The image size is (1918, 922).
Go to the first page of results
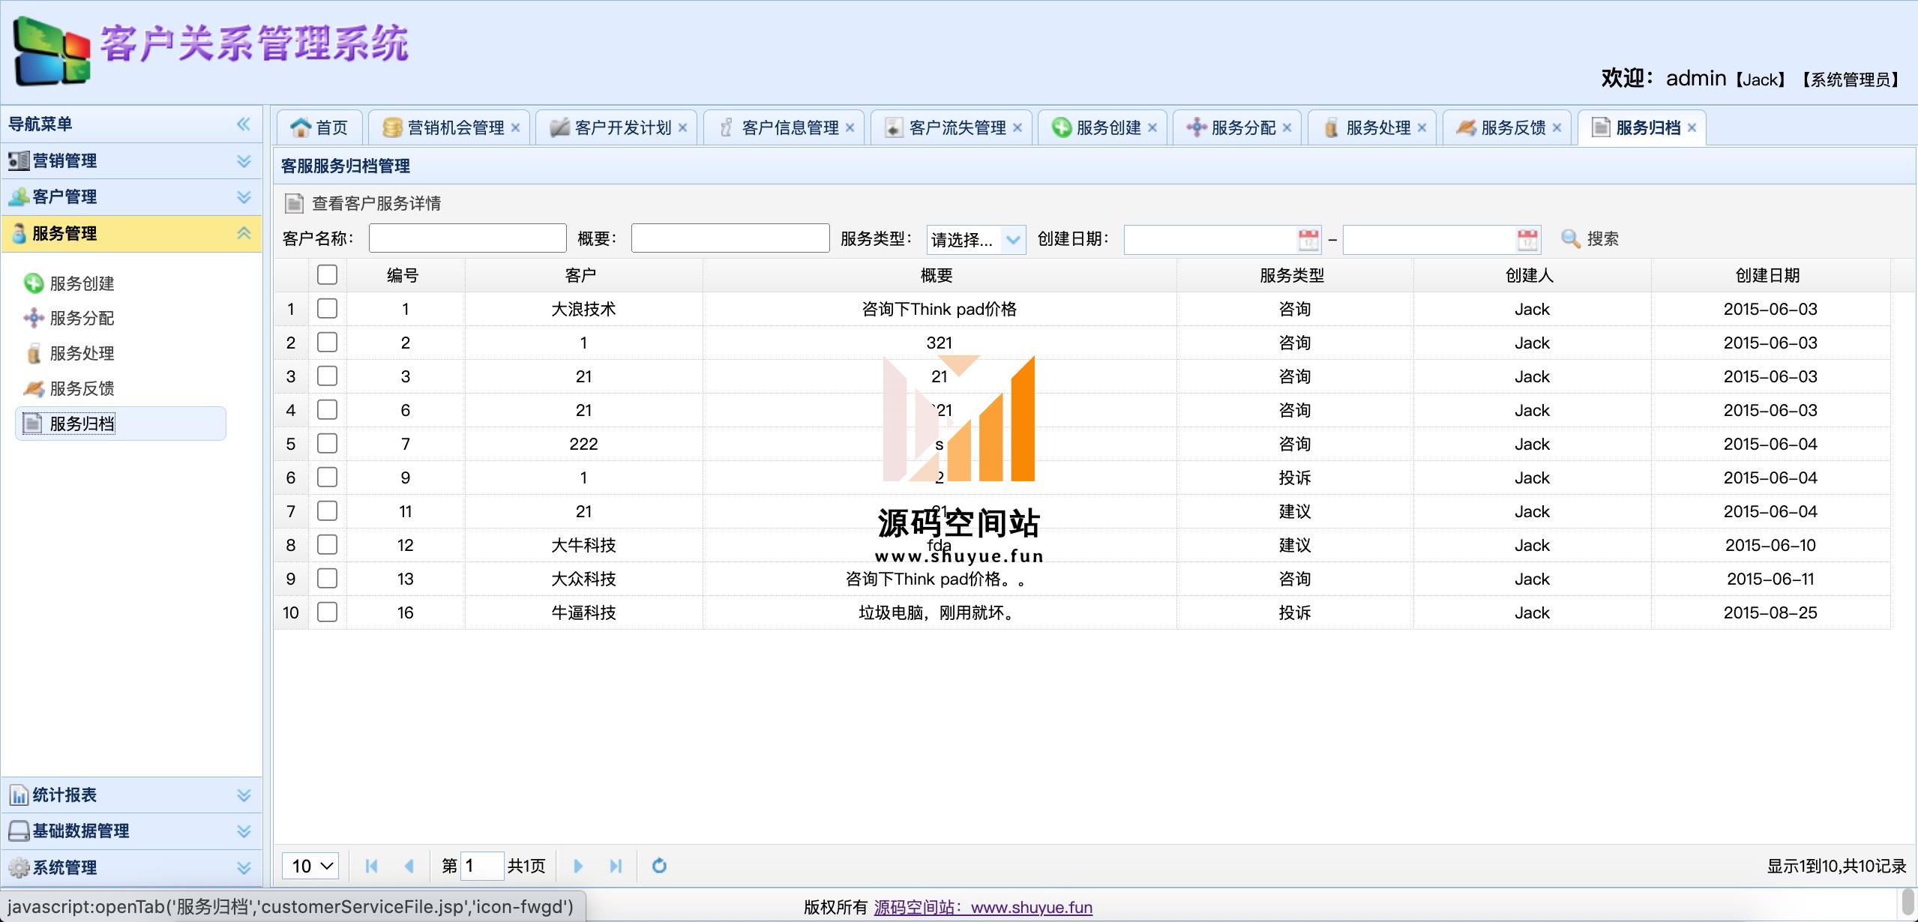click(371, 866)
